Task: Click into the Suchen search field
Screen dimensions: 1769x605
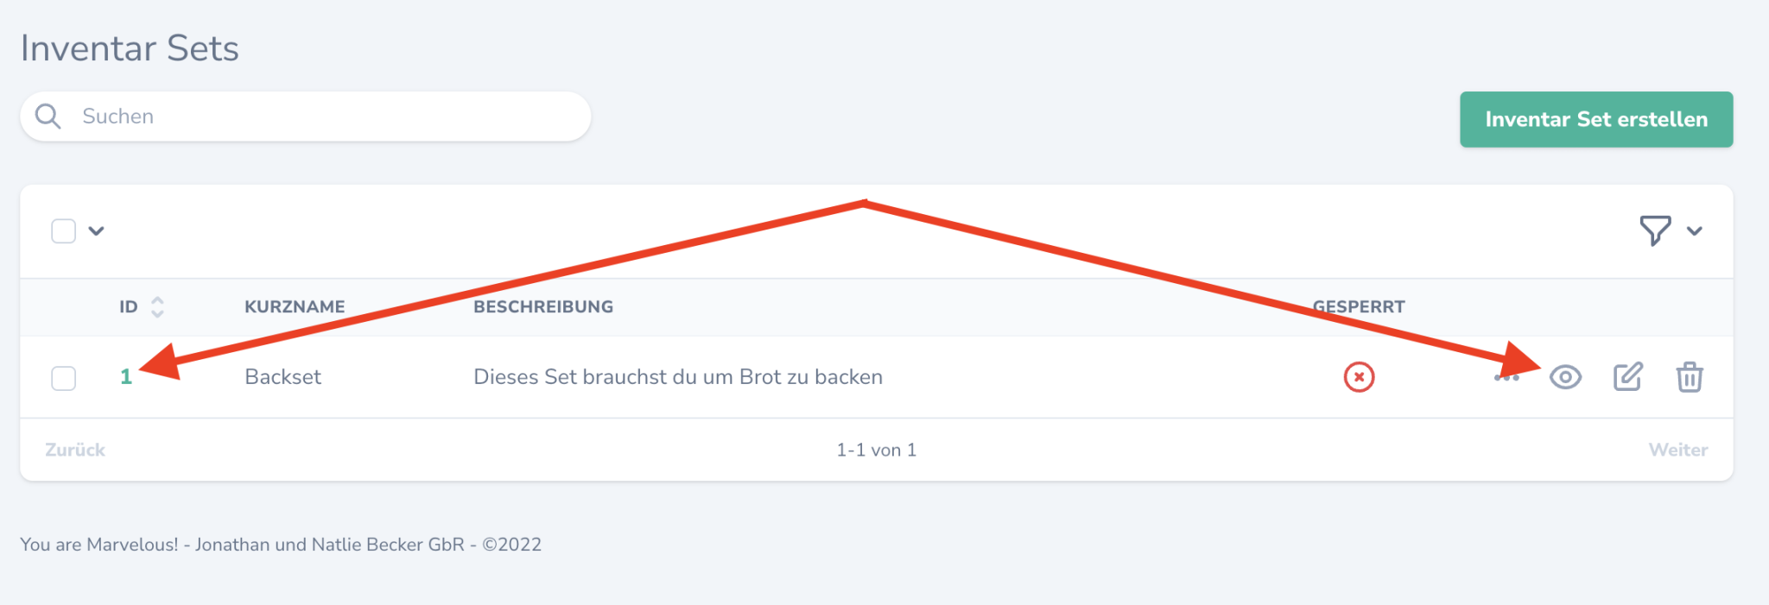Action: 259,116
